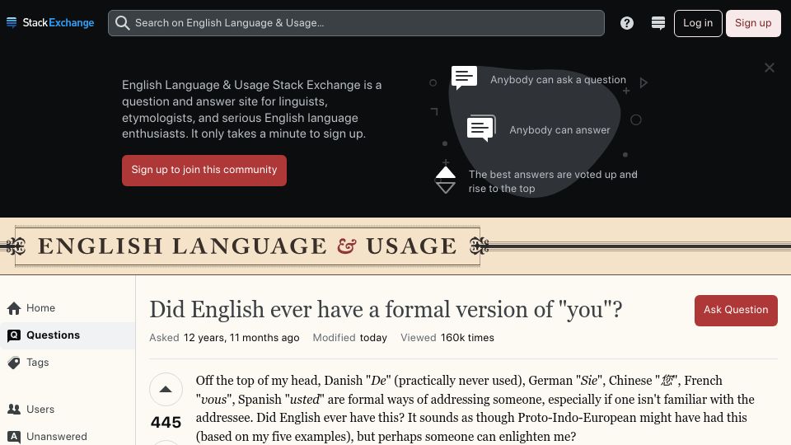Click the Tags label icon
This screenshot has height=445, width=791.
click(14, 363)
